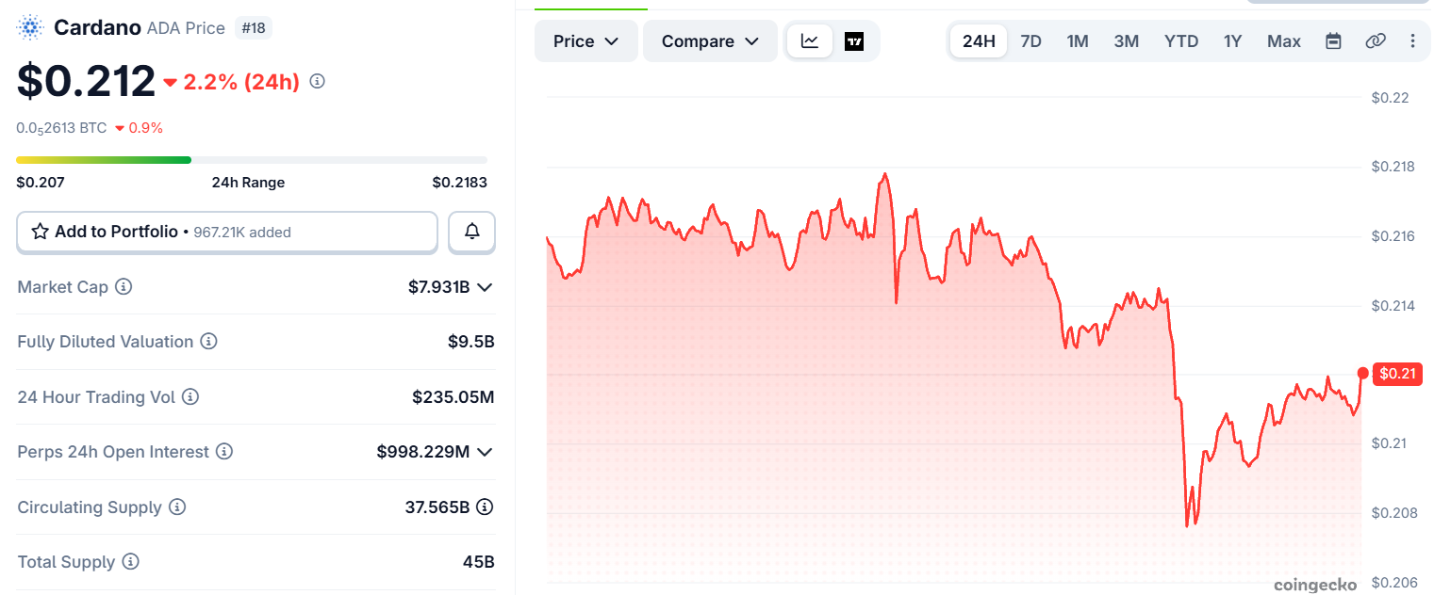Viewport: 1434px width, 595px height.
Task: Open Fully Diluted Valuation info icon
Action: pyautogui.click(x=208, y=342)
